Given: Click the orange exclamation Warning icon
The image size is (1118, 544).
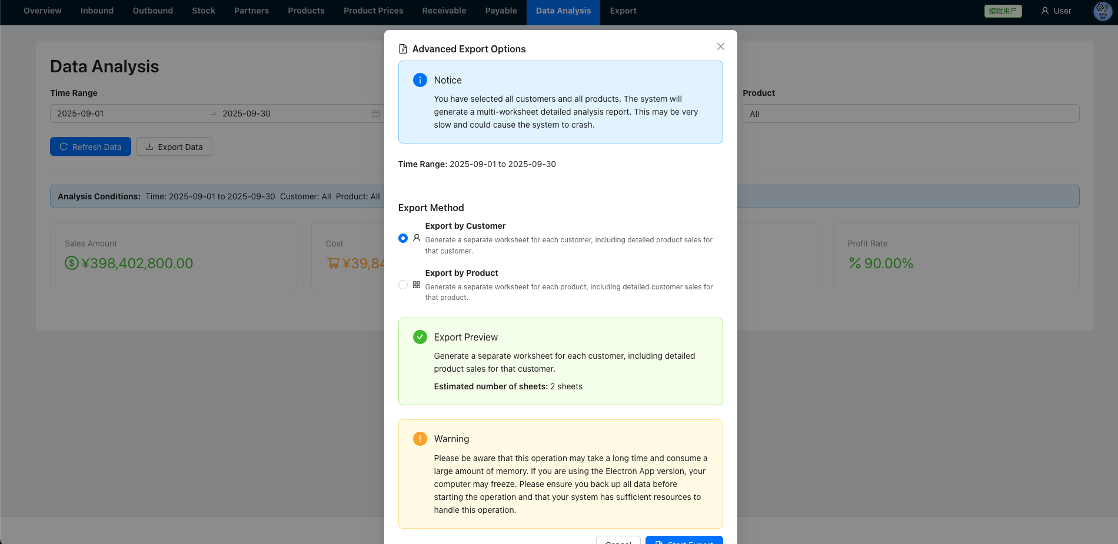Looking at the screenshot, I should click(420, 439).
